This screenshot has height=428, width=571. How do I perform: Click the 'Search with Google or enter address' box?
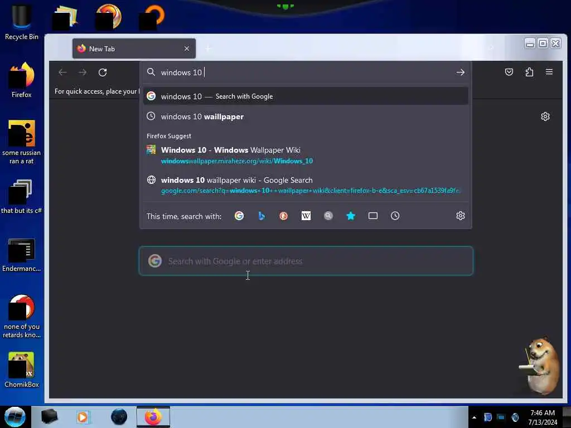coord(306,261)
